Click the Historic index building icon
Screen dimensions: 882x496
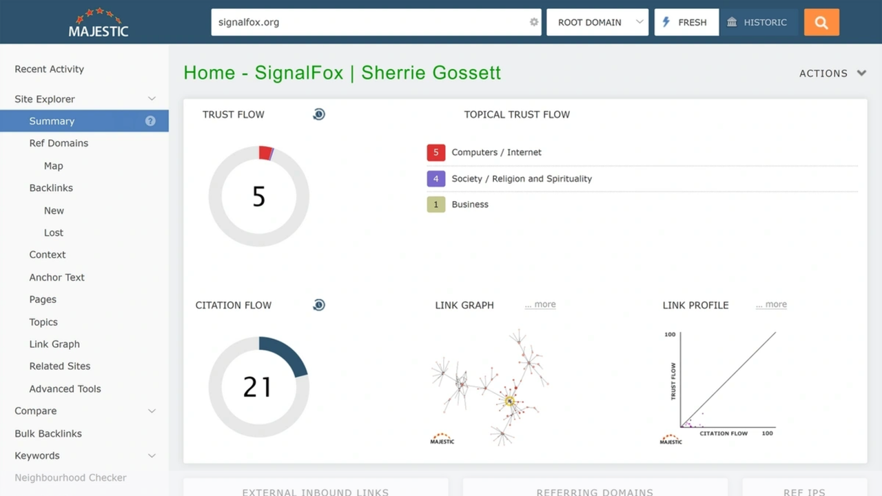click(x=732, y=22)
